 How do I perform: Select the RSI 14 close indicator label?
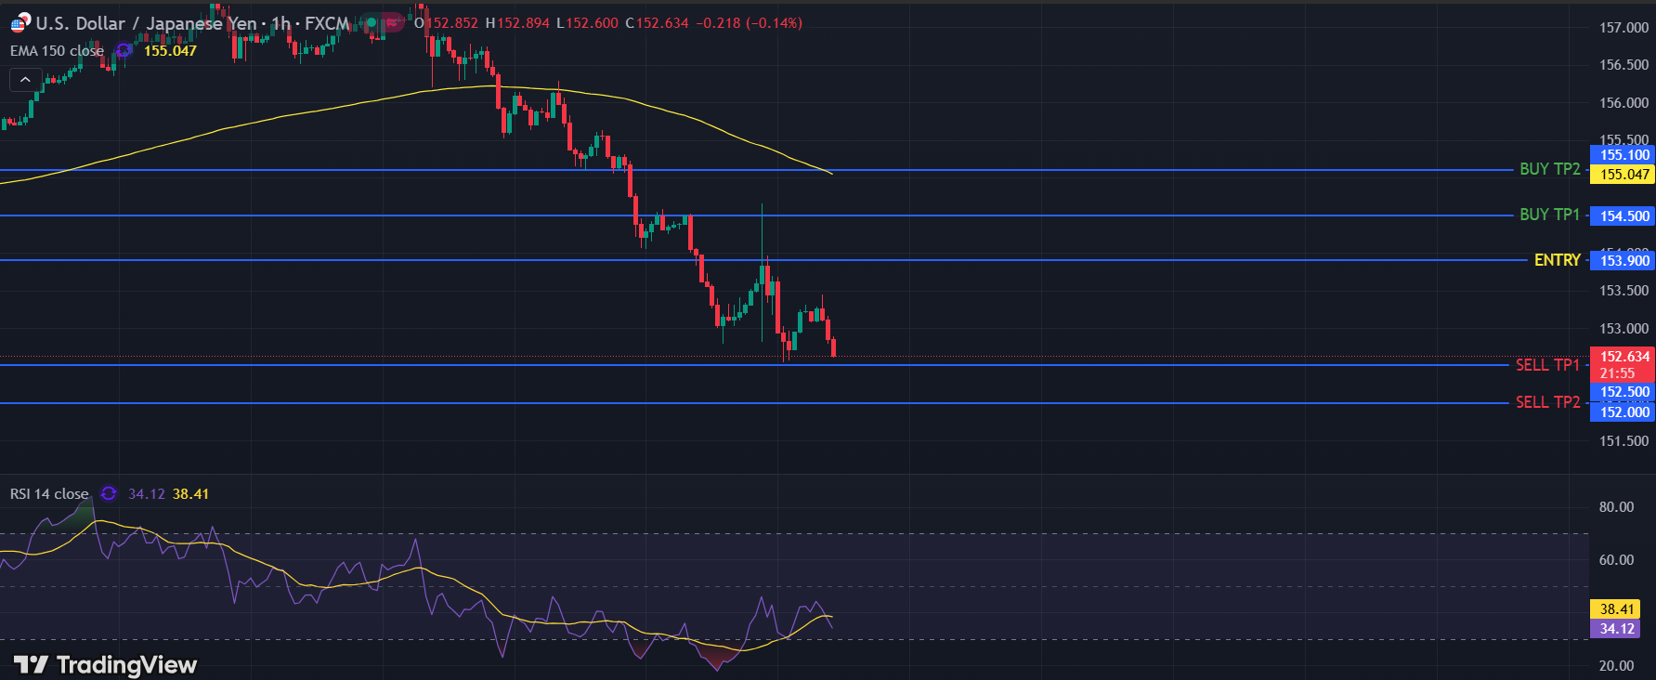[x=49, y=494]
